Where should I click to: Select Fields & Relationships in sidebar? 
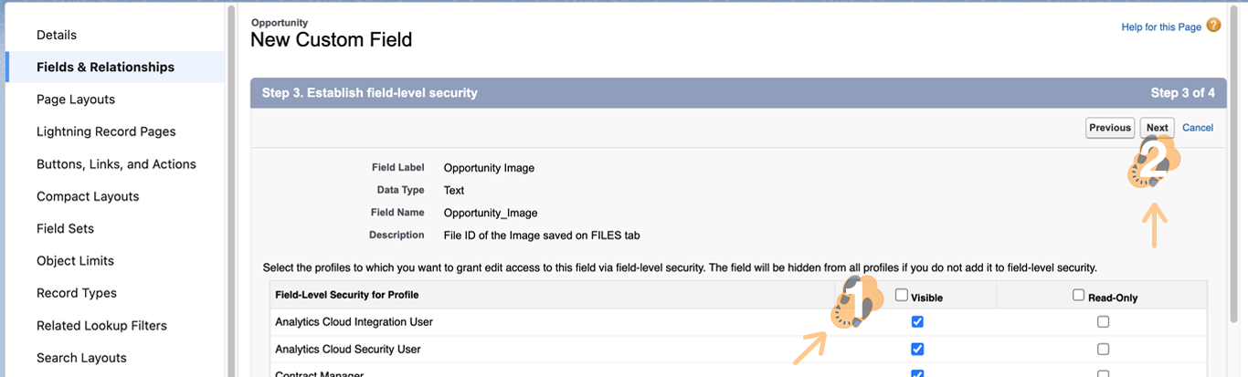coord(105,68)
